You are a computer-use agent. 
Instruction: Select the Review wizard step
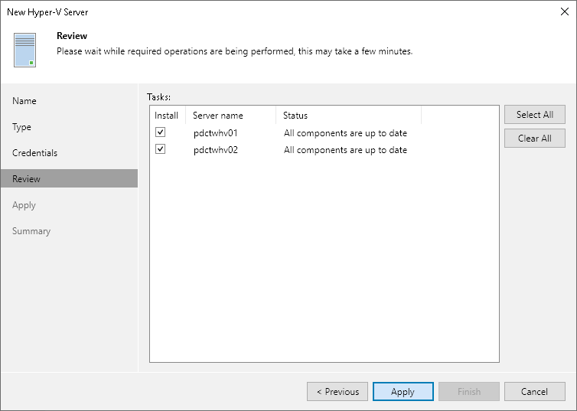69,178
